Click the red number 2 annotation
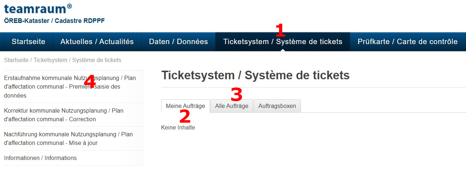Image resolution: width=466 pixels, height=170 pixels. click(185, 117)
